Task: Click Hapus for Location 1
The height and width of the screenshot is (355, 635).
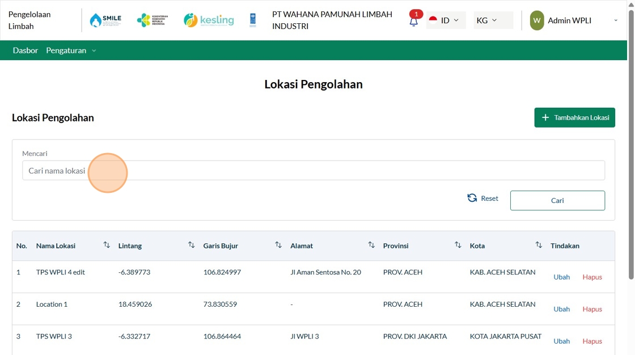Action: (592, 309)
